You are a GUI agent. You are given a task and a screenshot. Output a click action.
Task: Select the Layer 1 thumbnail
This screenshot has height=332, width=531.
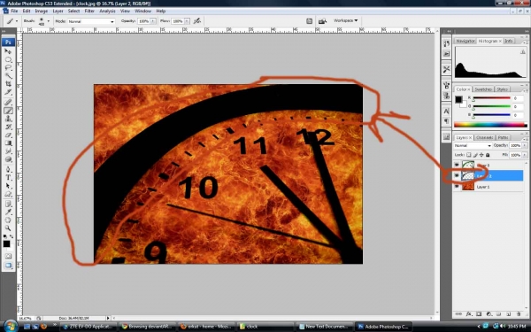[x=468, y=187]
